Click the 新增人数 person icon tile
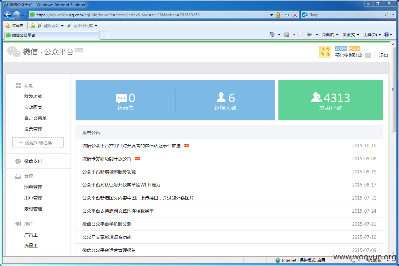The width and height of the screenshot is (399, 266). (x=225, y=101)
